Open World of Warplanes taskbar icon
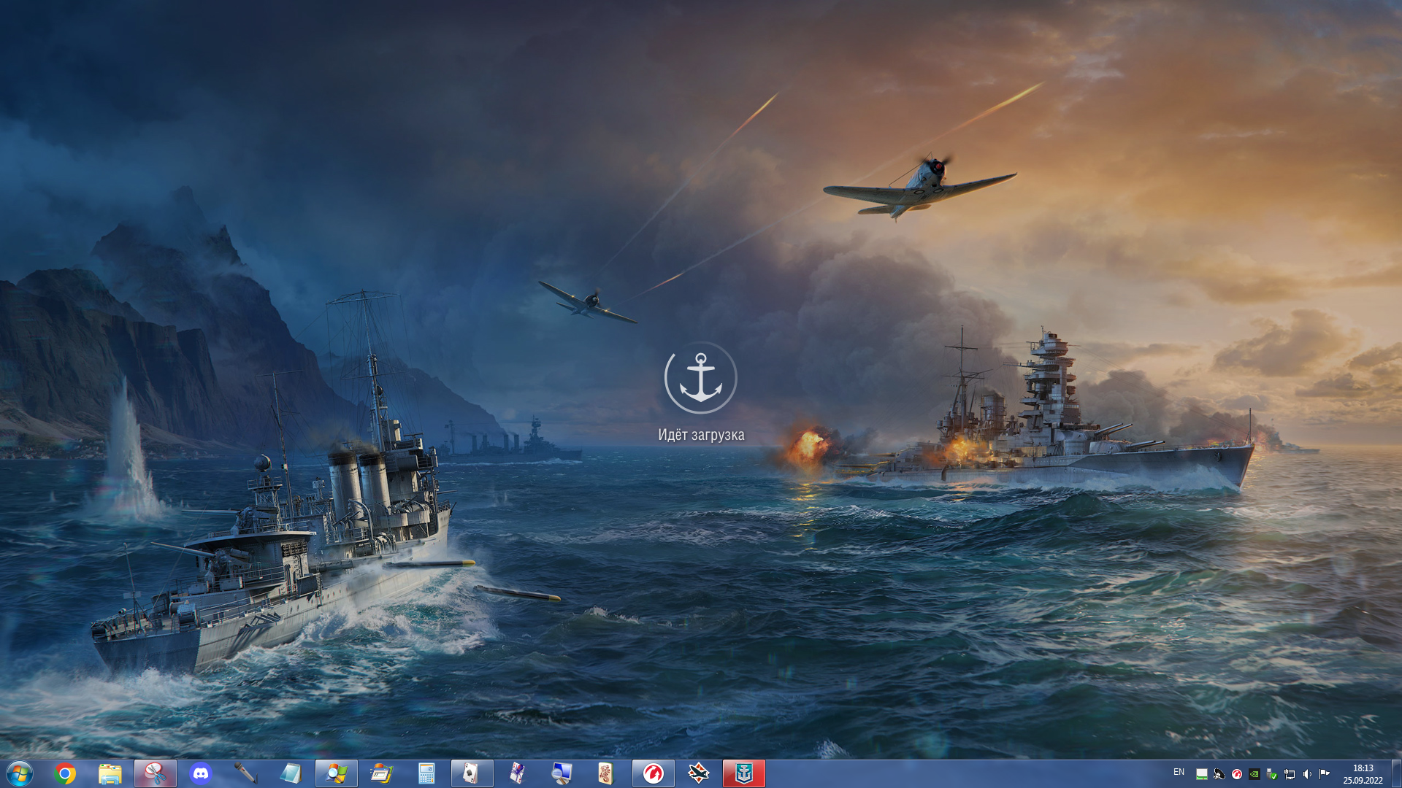 coord(699,773)
